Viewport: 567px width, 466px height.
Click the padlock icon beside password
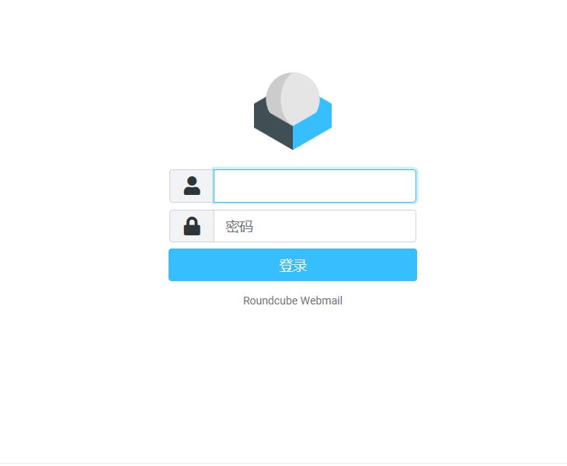(x=192, y=226)
